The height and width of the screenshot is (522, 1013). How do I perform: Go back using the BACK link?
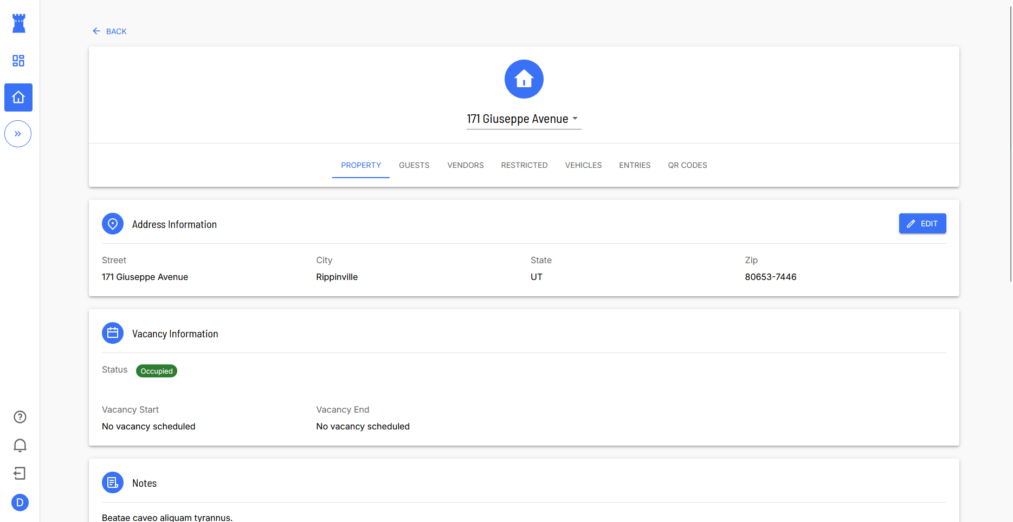click(x=109, y=31)
